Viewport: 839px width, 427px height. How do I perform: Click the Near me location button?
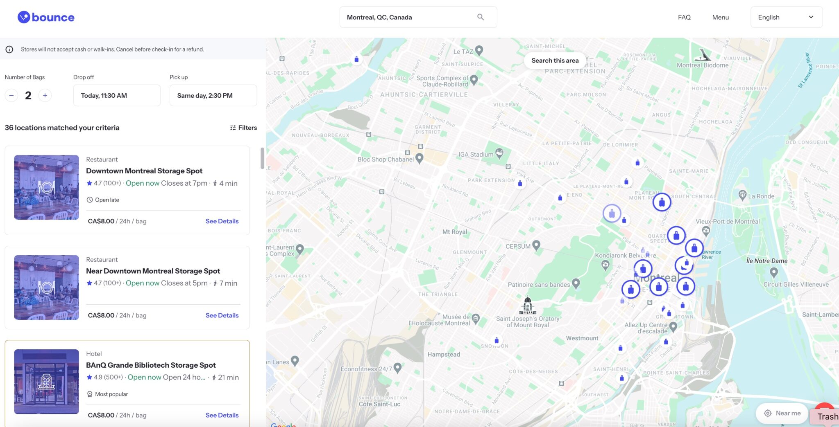pos(782,413)
